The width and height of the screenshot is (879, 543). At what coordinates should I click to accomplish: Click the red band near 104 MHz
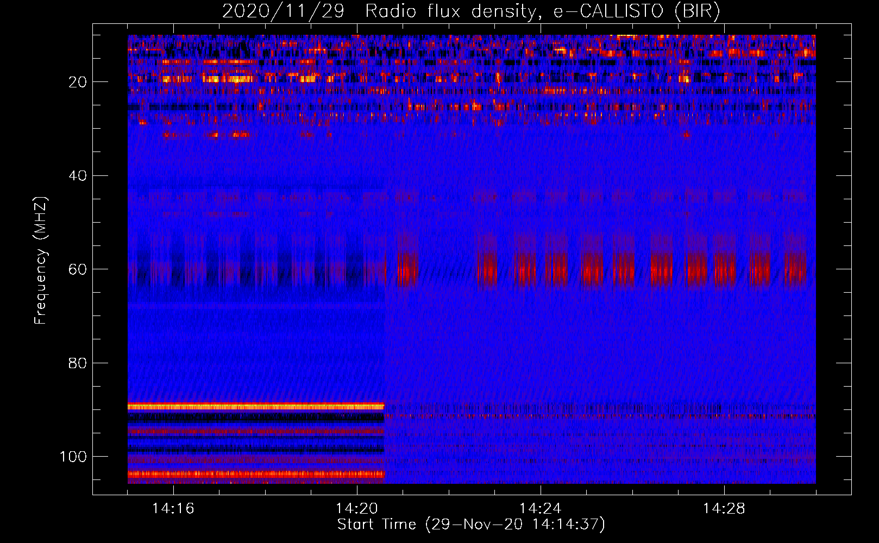255,474
